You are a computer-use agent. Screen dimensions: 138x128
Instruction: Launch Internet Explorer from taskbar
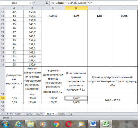click(18, 124)
